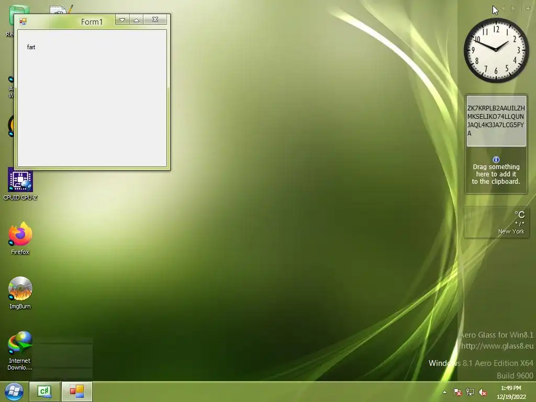Viewport: 536px width, 402px height.
Task: Click the Form1 title text
Action: [x=92, y=22]
